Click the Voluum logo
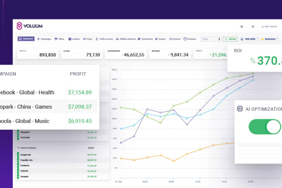This screenshot has height=188, width=282. (x=29, y=26)
